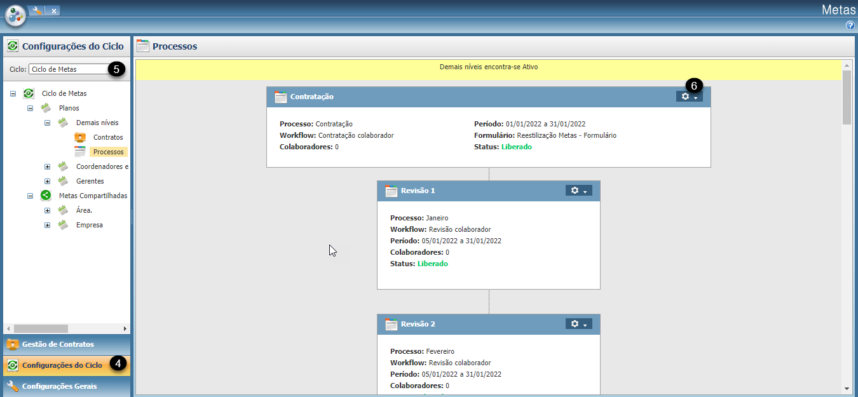Click the Revisão 1 Status Liberado text
The height and width of the screenshot is (397, 858).
pyautogui.click(x=432, y=264)
